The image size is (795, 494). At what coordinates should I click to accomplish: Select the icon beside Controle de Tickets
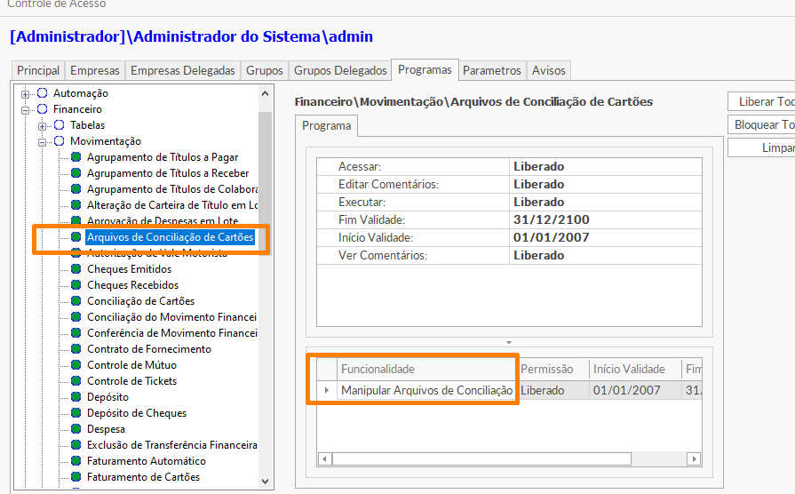[76, 381]
